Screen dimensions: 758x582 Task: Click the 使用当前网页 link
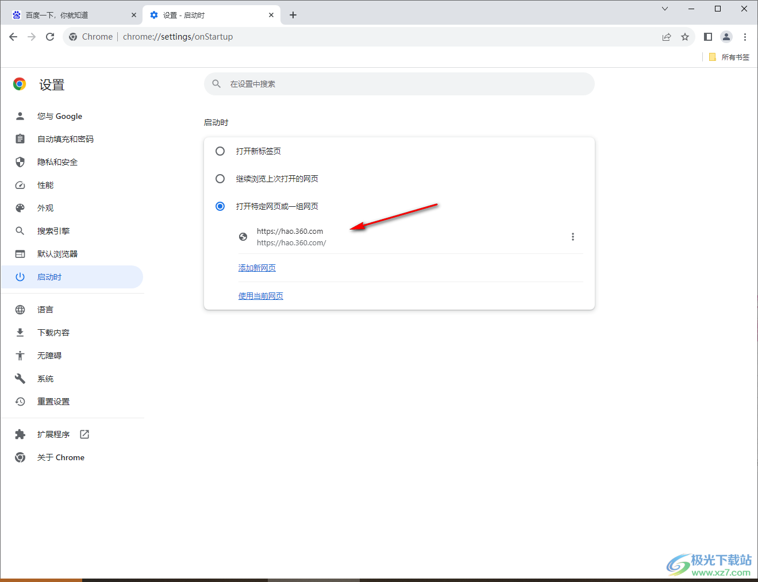click(x=261, y=296)
